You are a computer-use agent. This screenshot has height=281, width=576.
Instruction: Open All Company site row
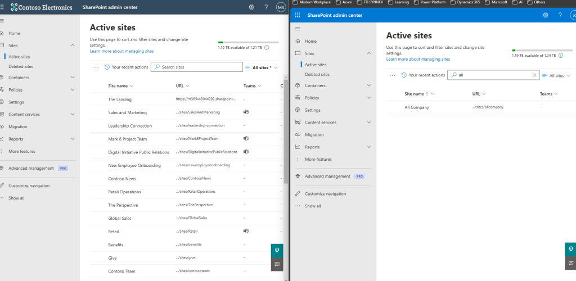(481, 107)
